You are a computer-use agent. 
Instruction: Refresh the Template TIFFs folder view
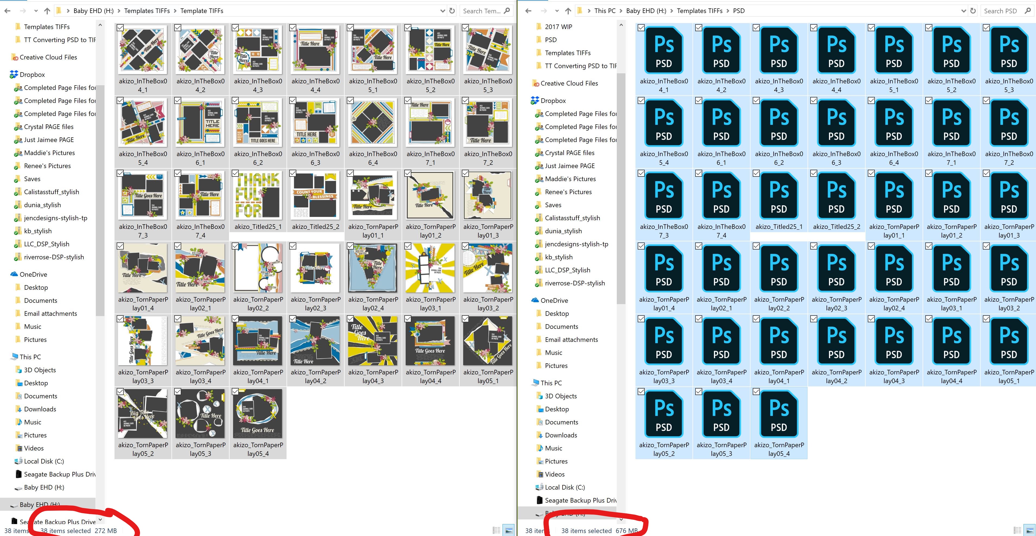452,11
